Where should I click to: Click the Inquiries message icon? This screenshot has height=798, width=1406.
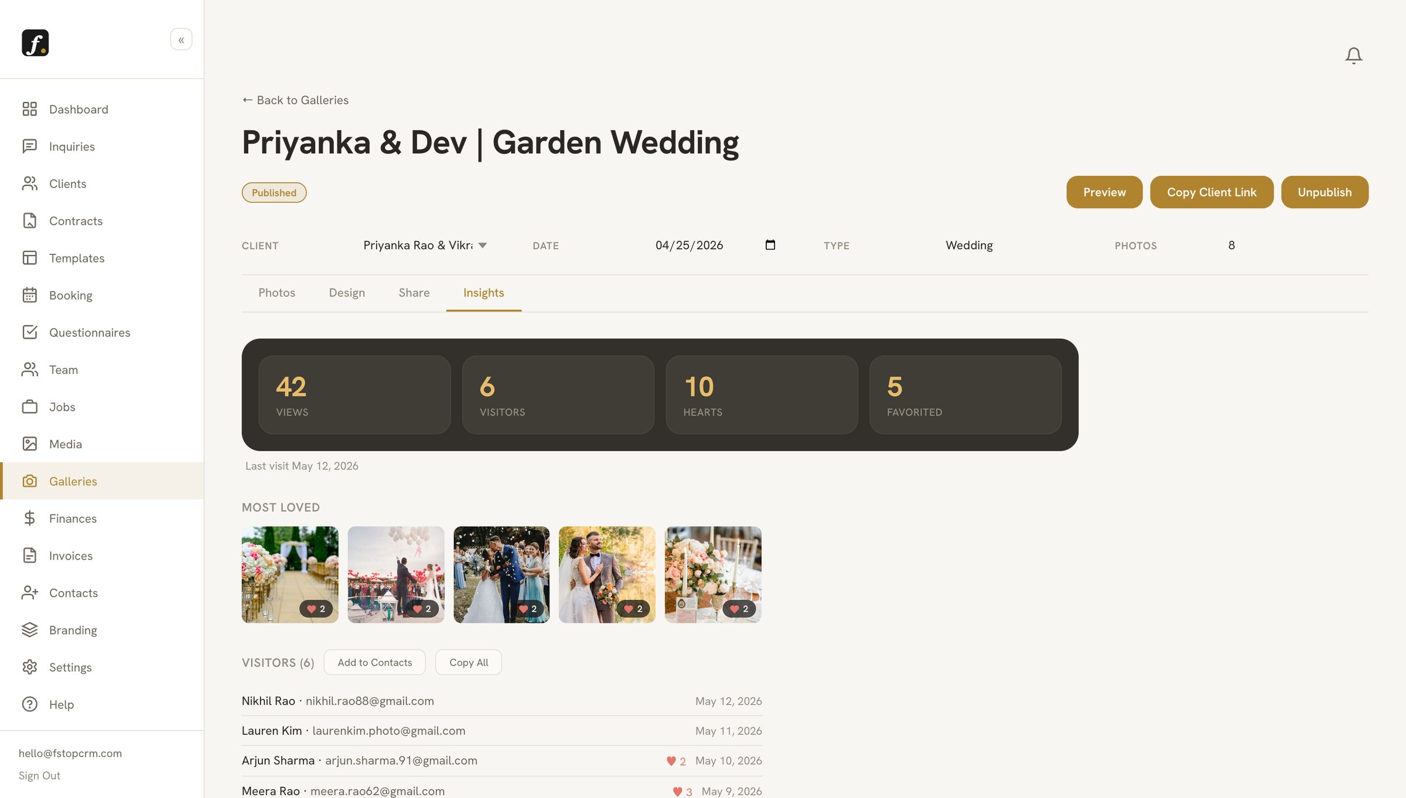pos(30,146)
